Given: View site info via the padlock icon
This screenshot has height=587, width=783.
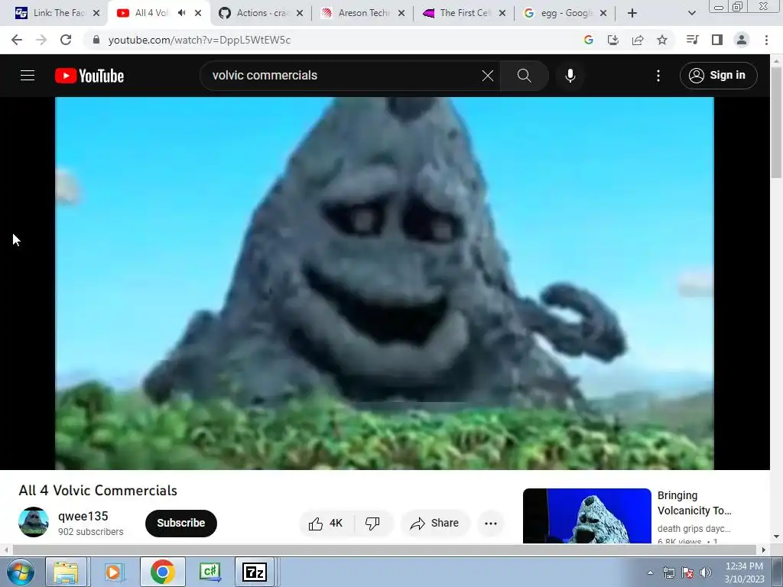Looking at the screenshot, I should 96,40.
